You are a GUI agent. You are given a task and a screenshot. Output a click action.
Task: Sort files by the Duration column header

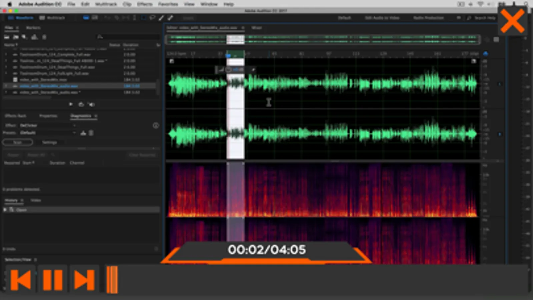130,45
